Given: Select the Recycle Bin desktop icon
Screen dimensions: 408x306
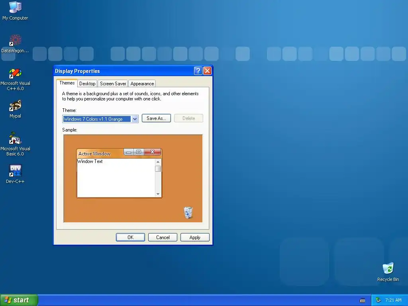Looking at the screenshot, I should (388, 272).
